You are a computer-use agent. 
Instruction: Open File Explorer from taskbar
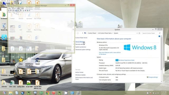click(x=11, y=93)
